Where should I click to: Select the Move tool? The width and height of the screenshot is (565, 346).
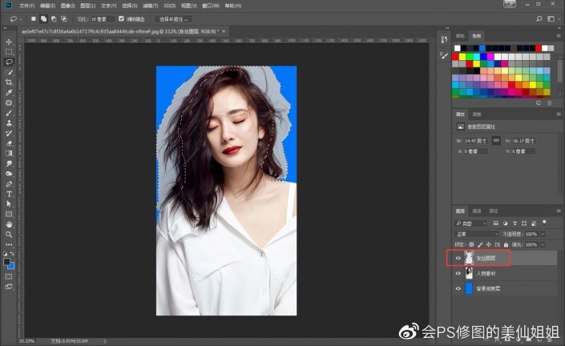(9, 42)
